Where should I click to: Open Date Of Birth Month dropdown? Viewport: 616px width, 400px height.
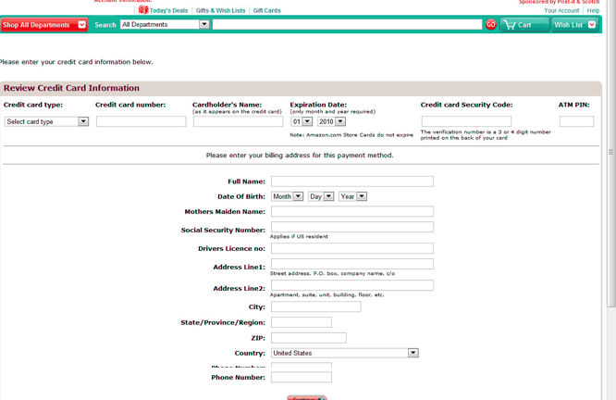[x=287, y=196]
